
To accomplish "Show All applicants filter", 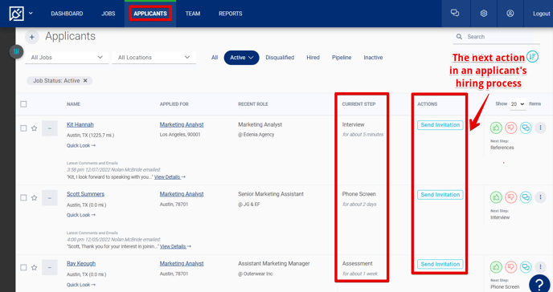I will coord(215,58).
